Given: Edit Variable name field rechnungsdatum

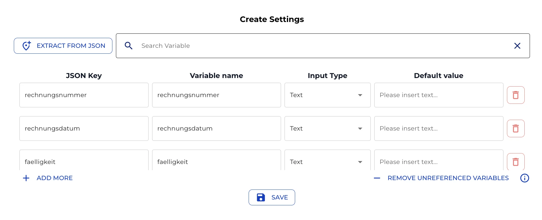Looking at the screenshot, I should (x=217, y=128).
